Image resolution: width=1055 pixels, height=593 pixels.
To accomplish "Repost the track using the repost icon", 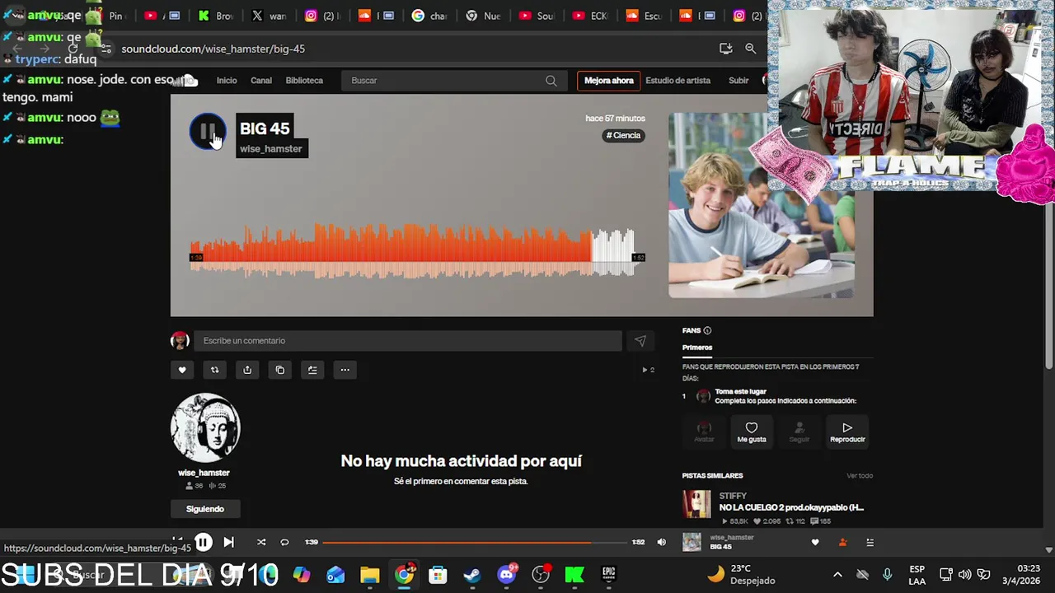I will [214, 370].
